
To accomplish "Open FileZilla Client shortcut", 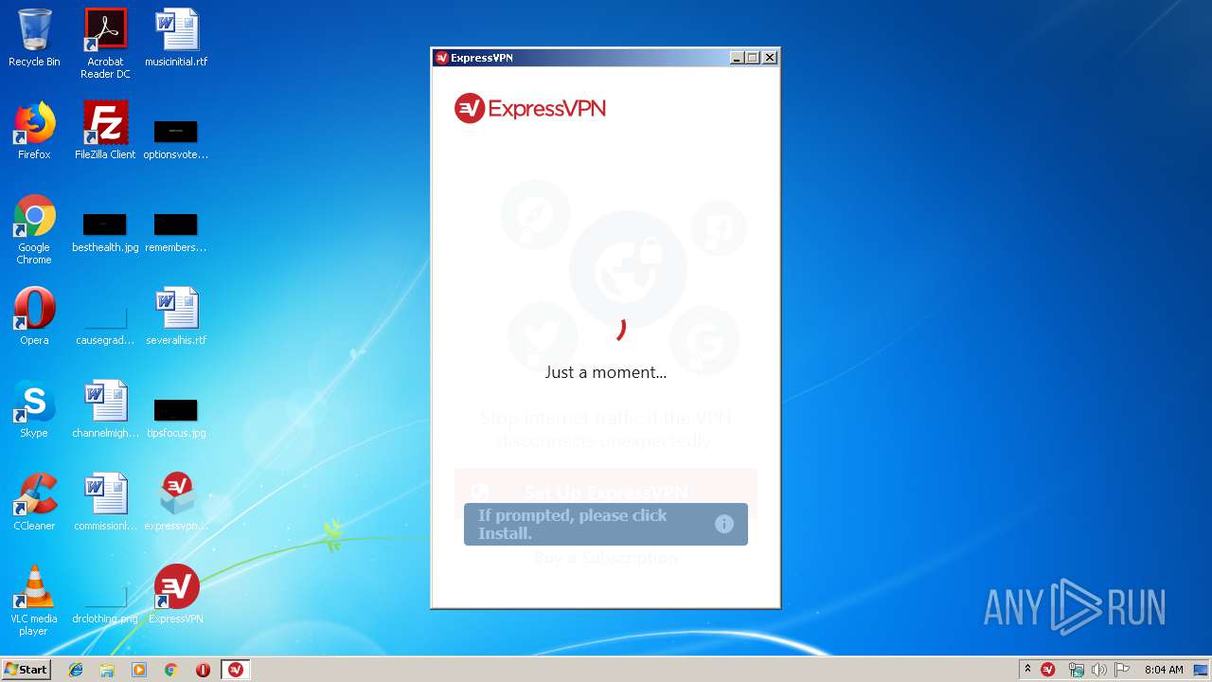I will [105, 131].
